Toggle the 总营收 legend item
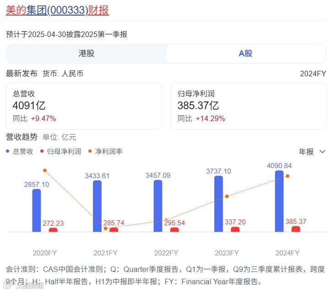This screenshot has width=332, height=292. pyautogui.click(x=20, y=151)
